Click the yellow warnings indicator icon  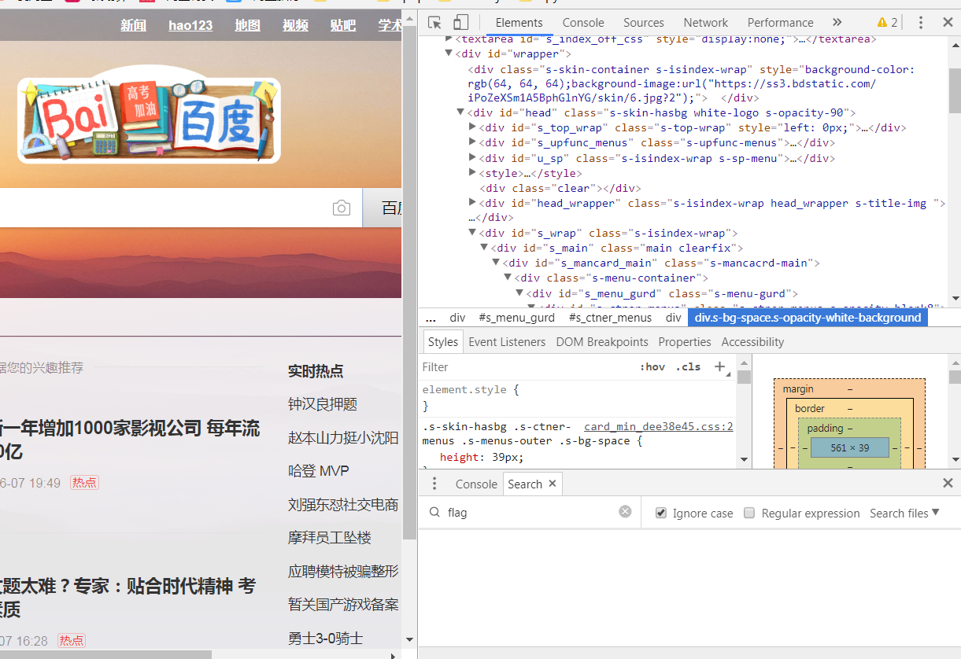click(882, 23)
